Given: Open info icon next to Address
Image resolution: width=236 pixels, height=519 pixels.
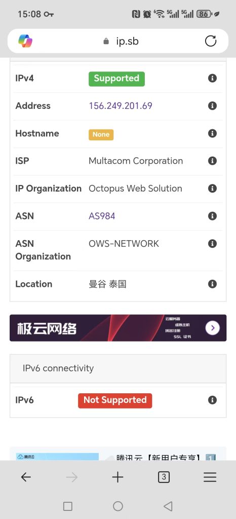Looking at the screenshot, I should point(212,105).
